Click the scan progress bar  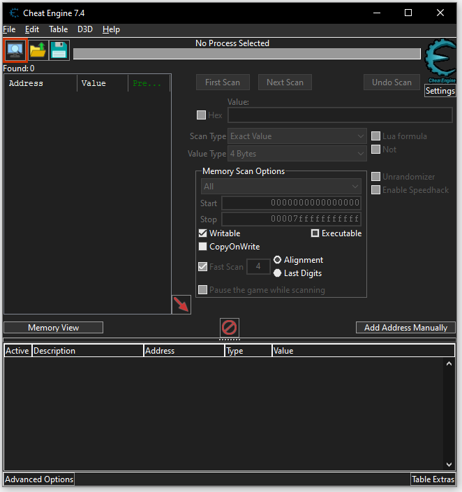(246, 54)
